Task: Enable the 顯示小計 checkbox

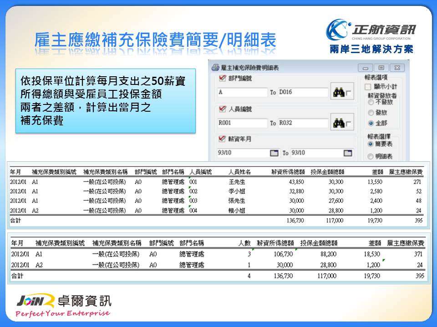Action: point(368,87)
